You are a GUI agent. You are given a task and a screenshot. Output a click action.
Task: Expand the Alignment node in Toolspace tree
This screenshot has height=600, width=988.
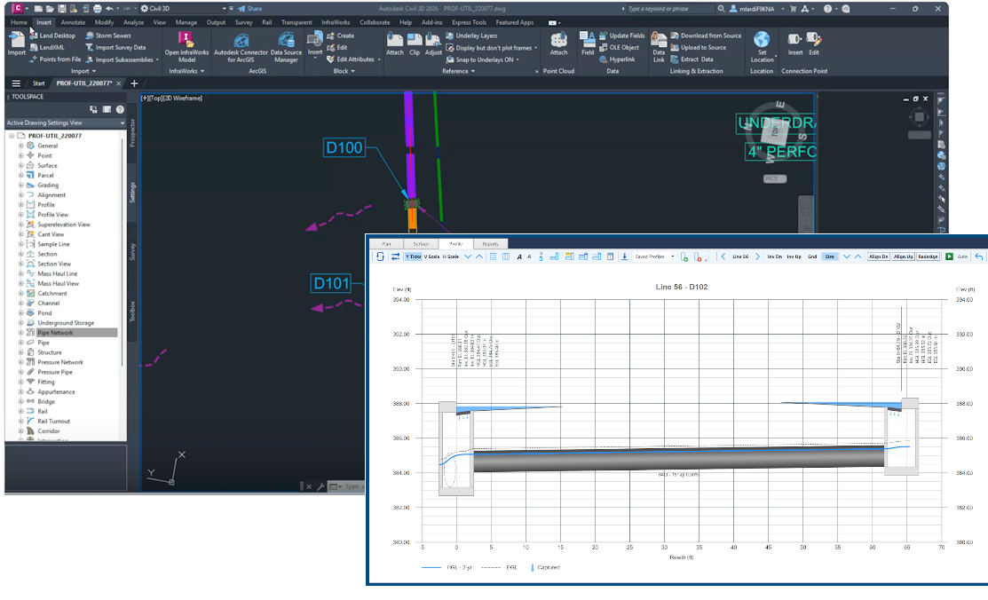click(20, 194)
